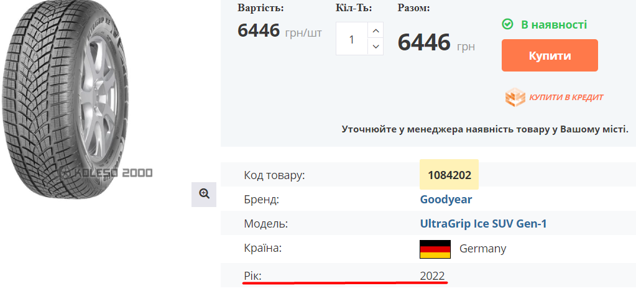This screenshot has height=291, width=636.
Task: Click the year value 2022
Action: (432, 275)
